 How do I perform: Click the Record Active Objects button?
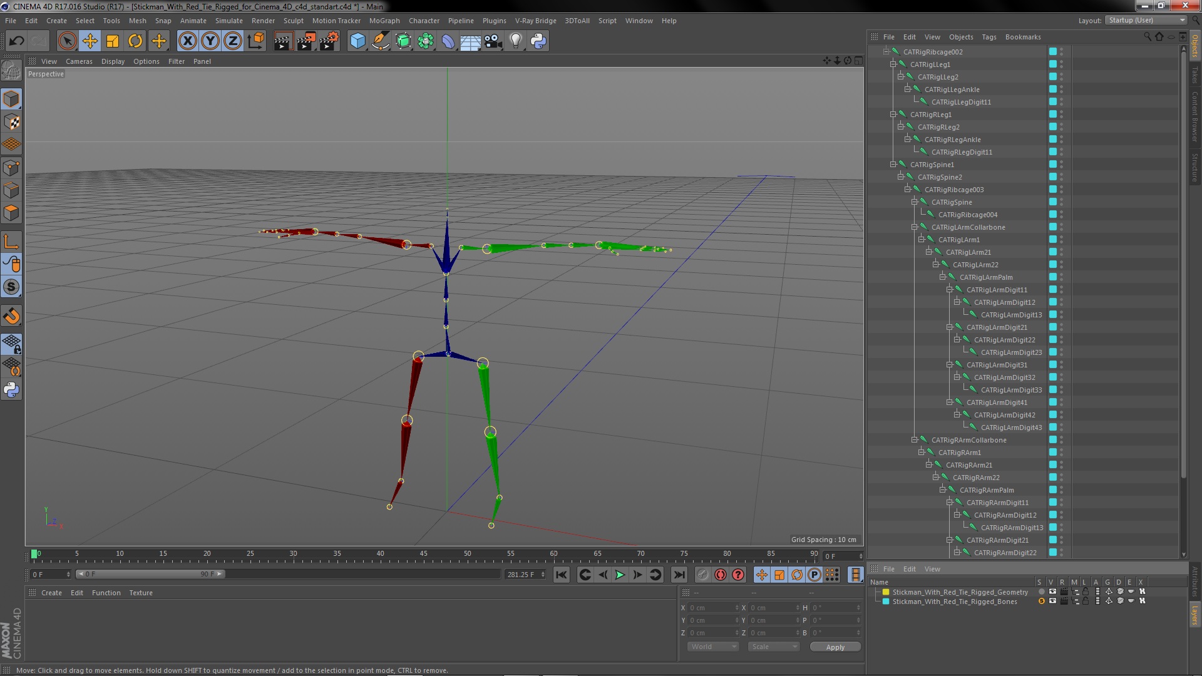point(703,575)
